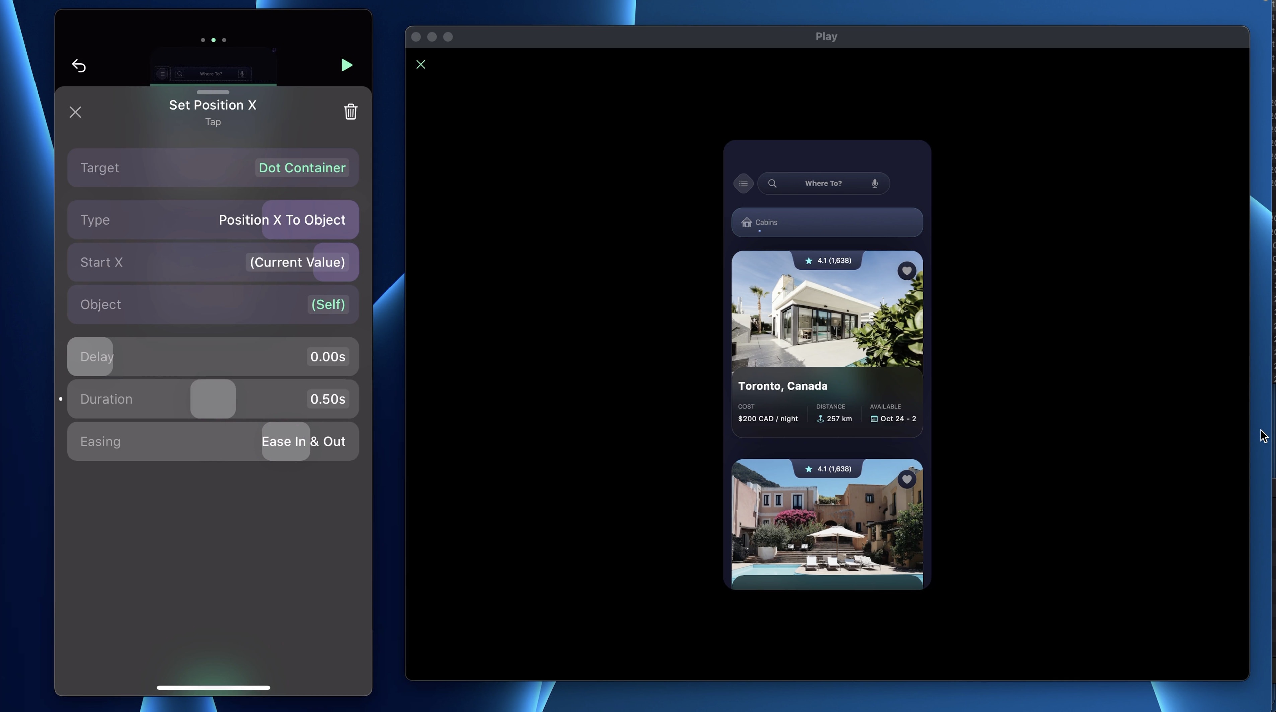Viewport: 1276px width, 712px height.
Task: Choose the Object (Self) value
Action: point(328,305)
